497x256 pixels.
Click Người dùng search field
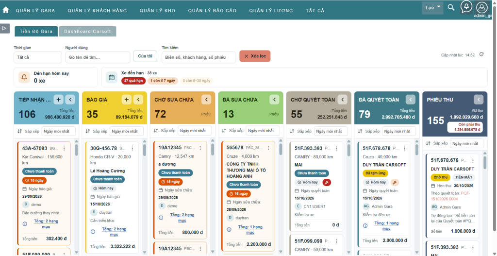[x=98, y=57]
